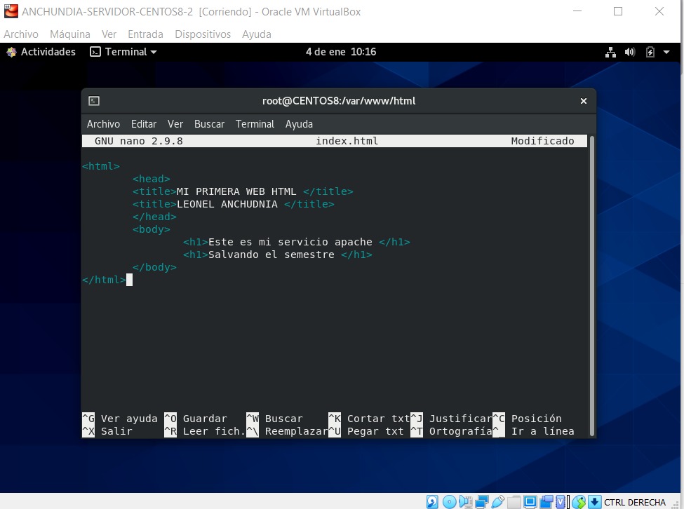Open terminal Ver menu
Viewport: 684px width, 509px height.
175,124
